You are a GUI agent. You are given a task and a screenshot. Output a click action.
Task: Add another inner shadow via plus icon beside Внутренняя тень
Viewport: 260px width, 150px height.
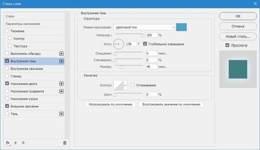[x=61, y=61]
